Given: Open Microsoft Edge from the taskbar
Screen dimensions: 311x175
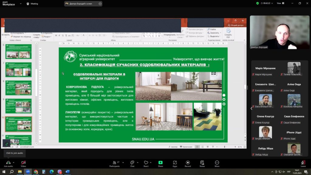Looking at the screenshot, I should (52, 172).
